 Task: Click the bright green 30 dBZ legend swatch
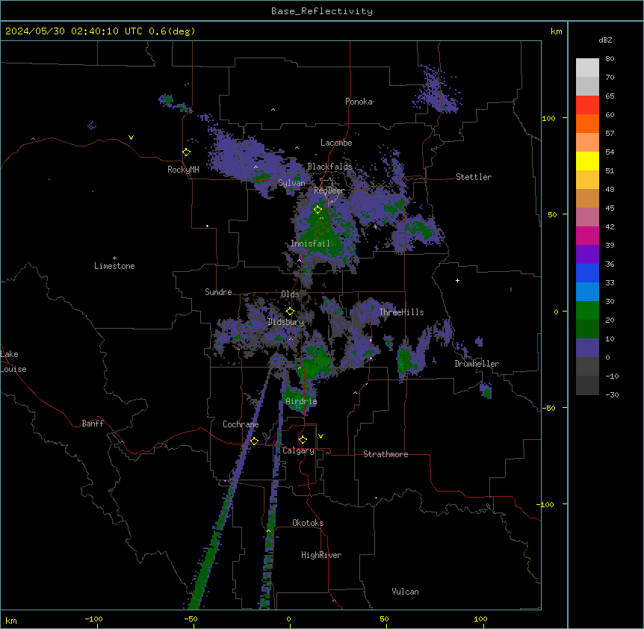(x=587, y=311)
